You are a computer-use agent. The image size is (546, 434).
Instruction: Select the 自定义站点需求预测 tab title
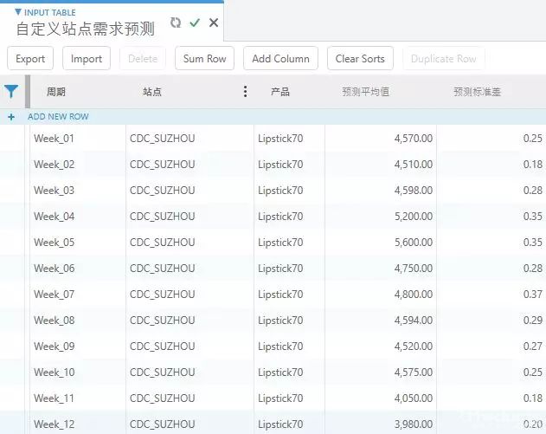85,29
